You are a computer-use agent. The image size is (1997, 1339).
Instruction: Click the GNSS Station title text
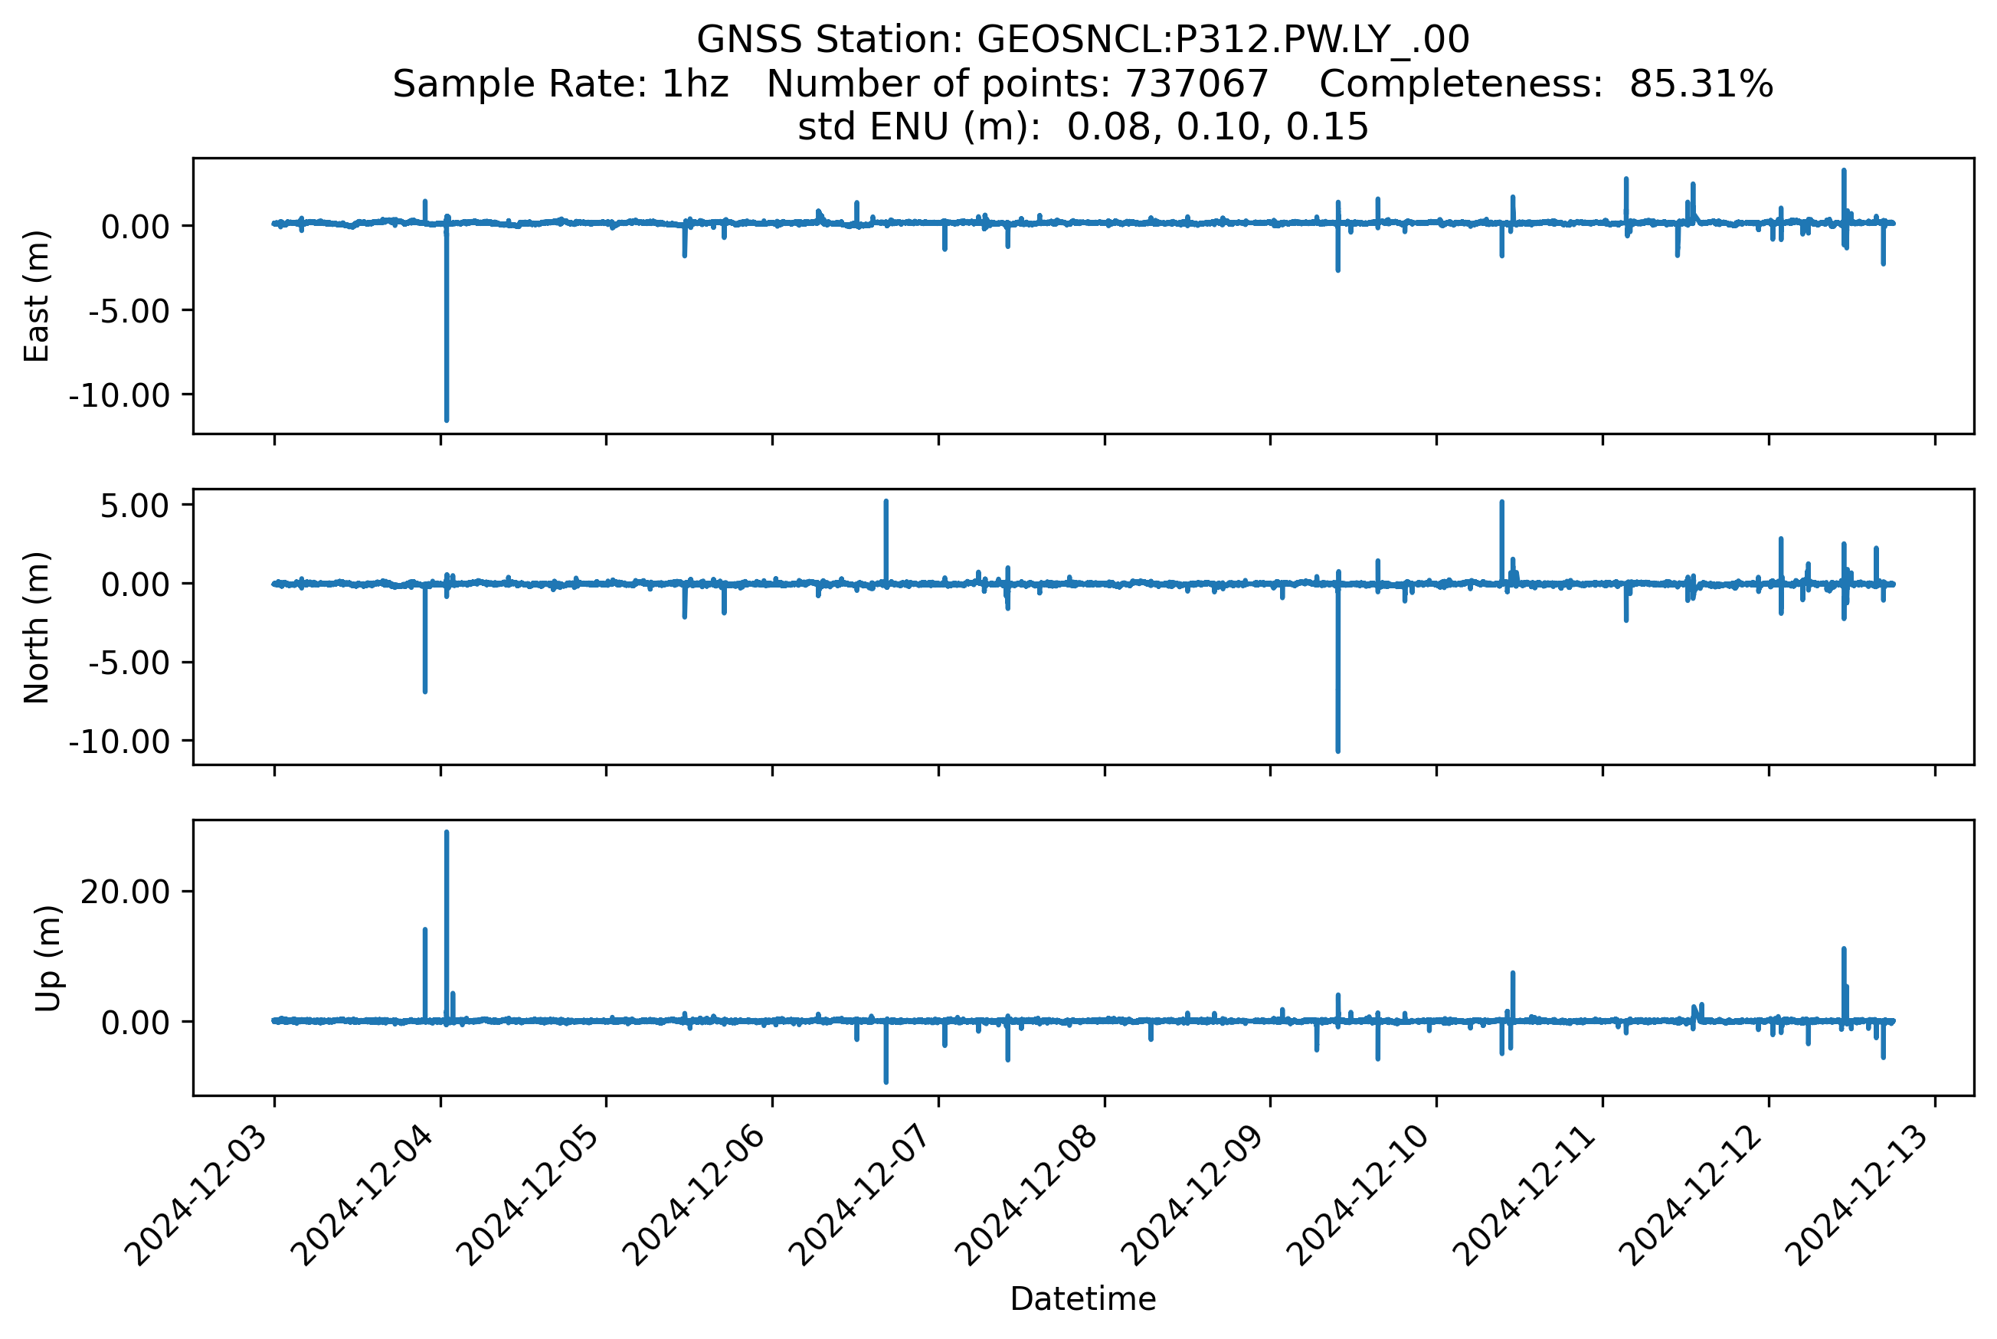[1082, 40]
